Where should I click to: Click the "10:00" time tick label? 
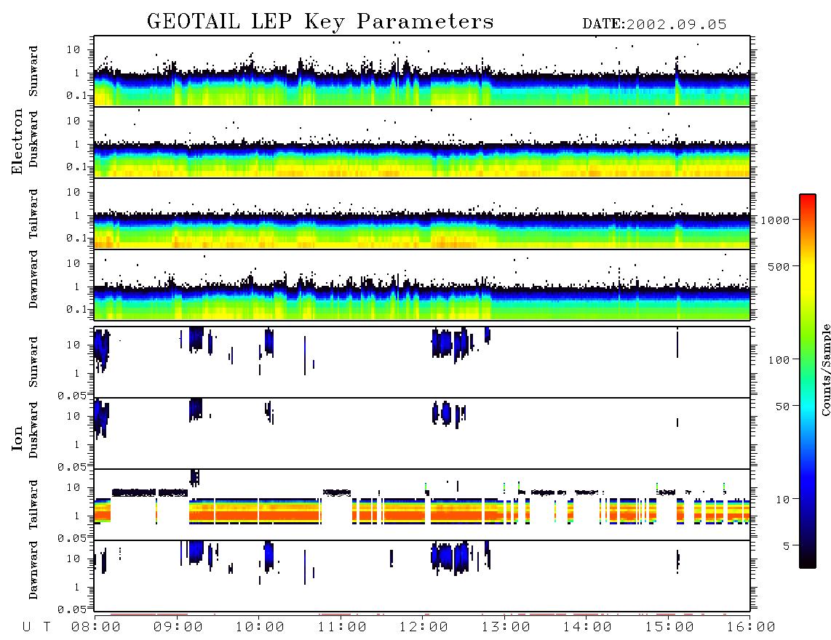point(260,628)
